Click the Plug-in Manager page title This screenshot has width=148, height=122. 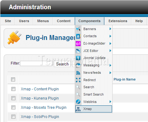point(50,37)
